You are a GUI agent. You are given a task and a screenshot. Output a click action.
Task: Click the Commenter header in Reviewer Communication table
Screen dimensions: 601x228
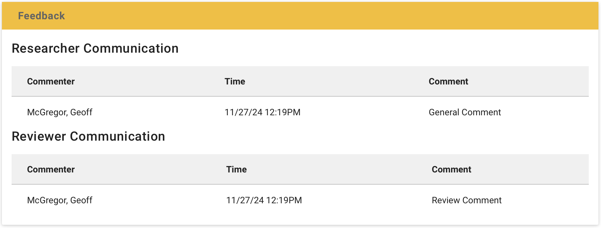[51, 169]
